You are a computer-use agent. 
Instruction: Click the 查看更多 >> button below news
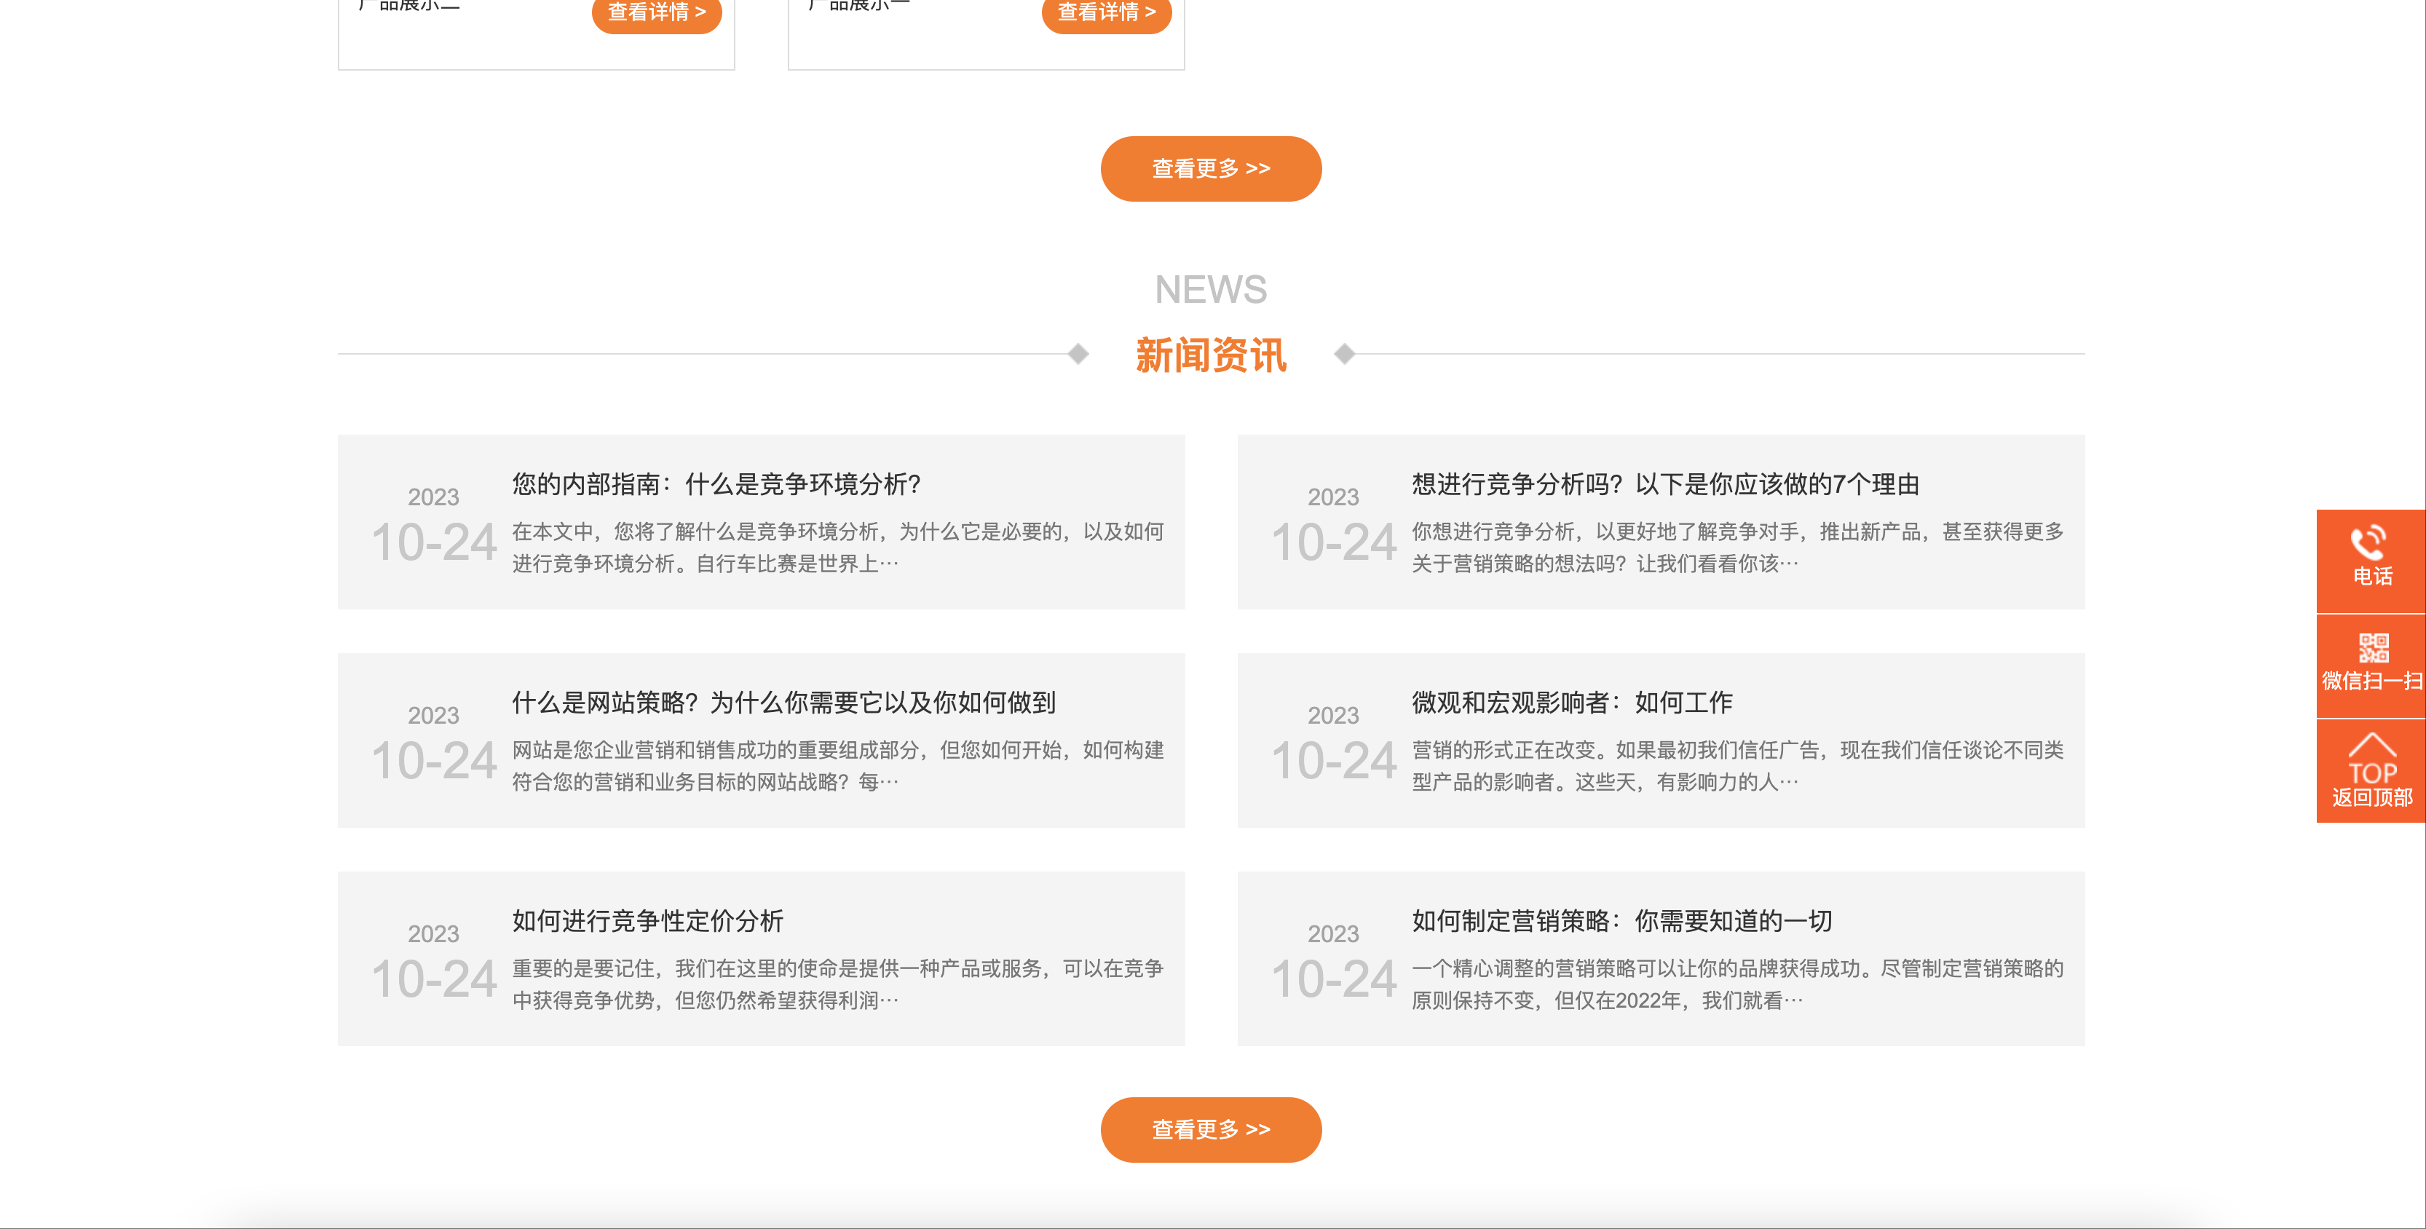pos(1211,1129)
